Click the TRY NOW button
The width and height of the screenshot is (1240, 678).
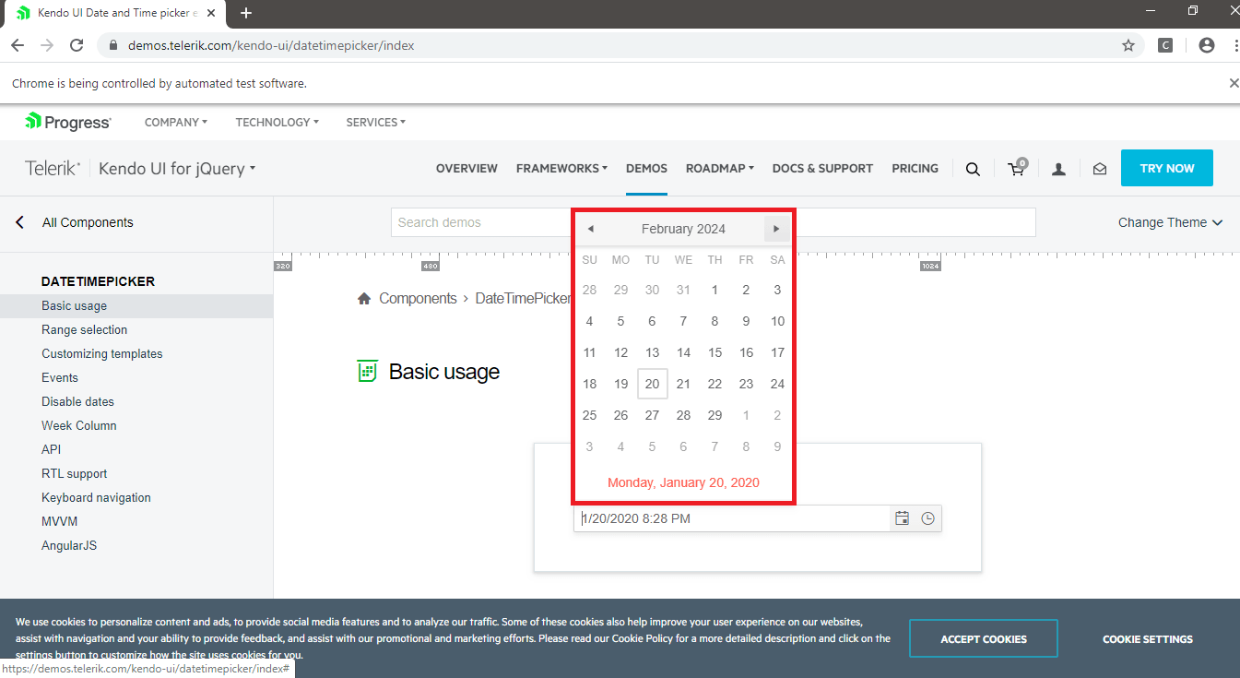click(x=1166, y=168)
